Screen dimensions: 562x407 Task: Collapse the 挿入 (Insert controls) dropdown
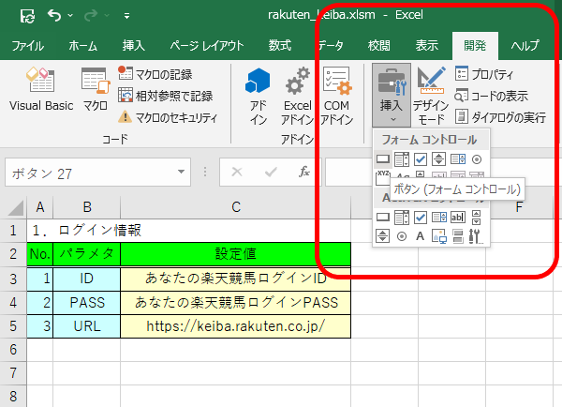point(392,95)
